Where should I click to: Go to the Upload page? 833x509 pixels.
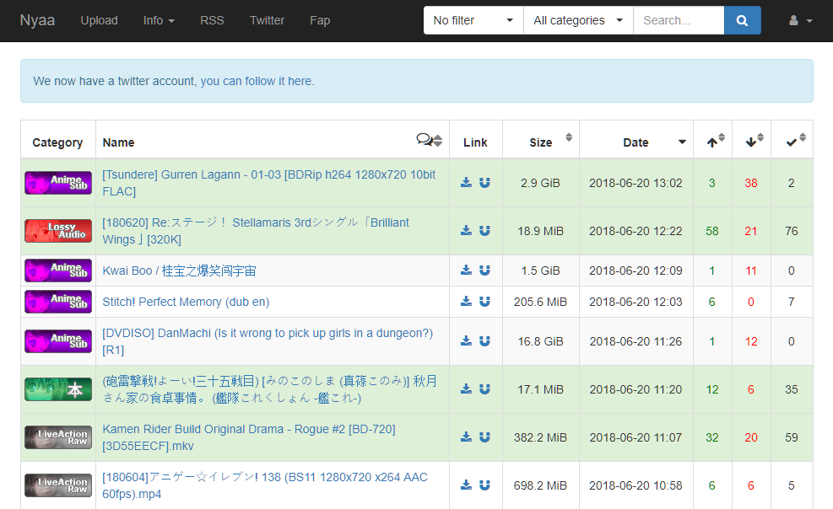click(100, 20)
